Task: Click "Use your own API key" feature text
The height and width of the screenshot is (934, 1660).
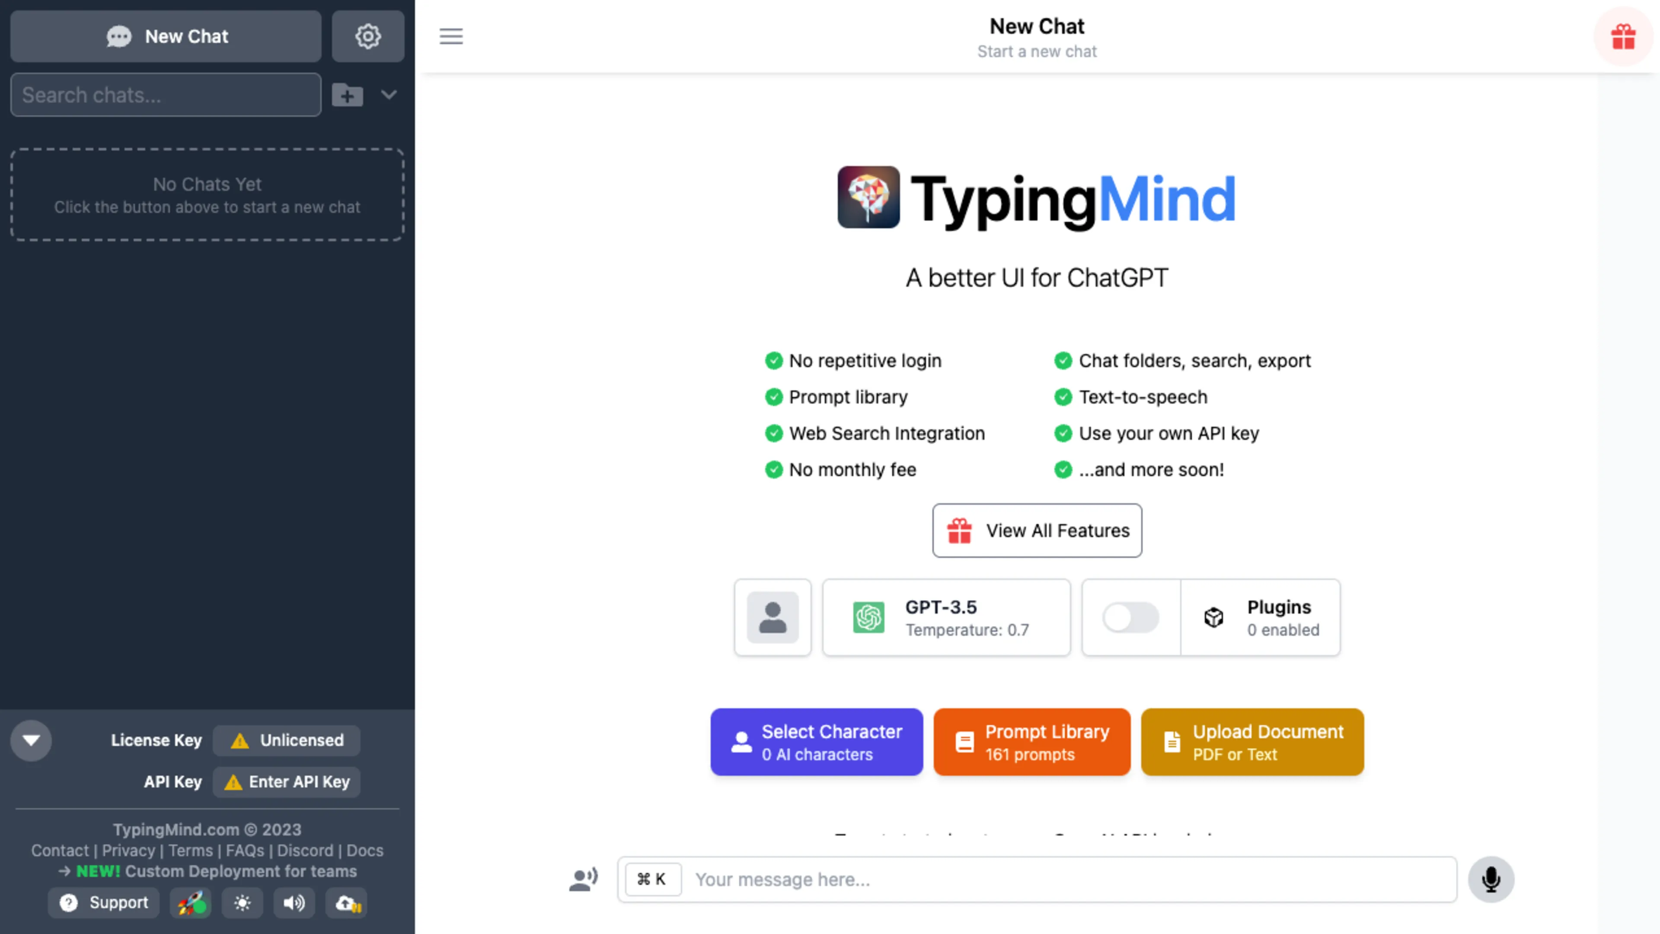Action: click(x=1168, y=433)
